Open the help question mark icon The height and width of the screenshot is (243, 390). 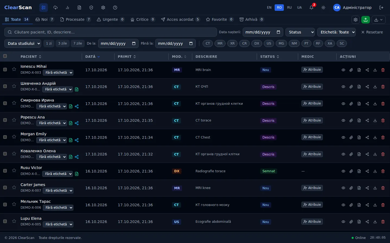[115, 8]
